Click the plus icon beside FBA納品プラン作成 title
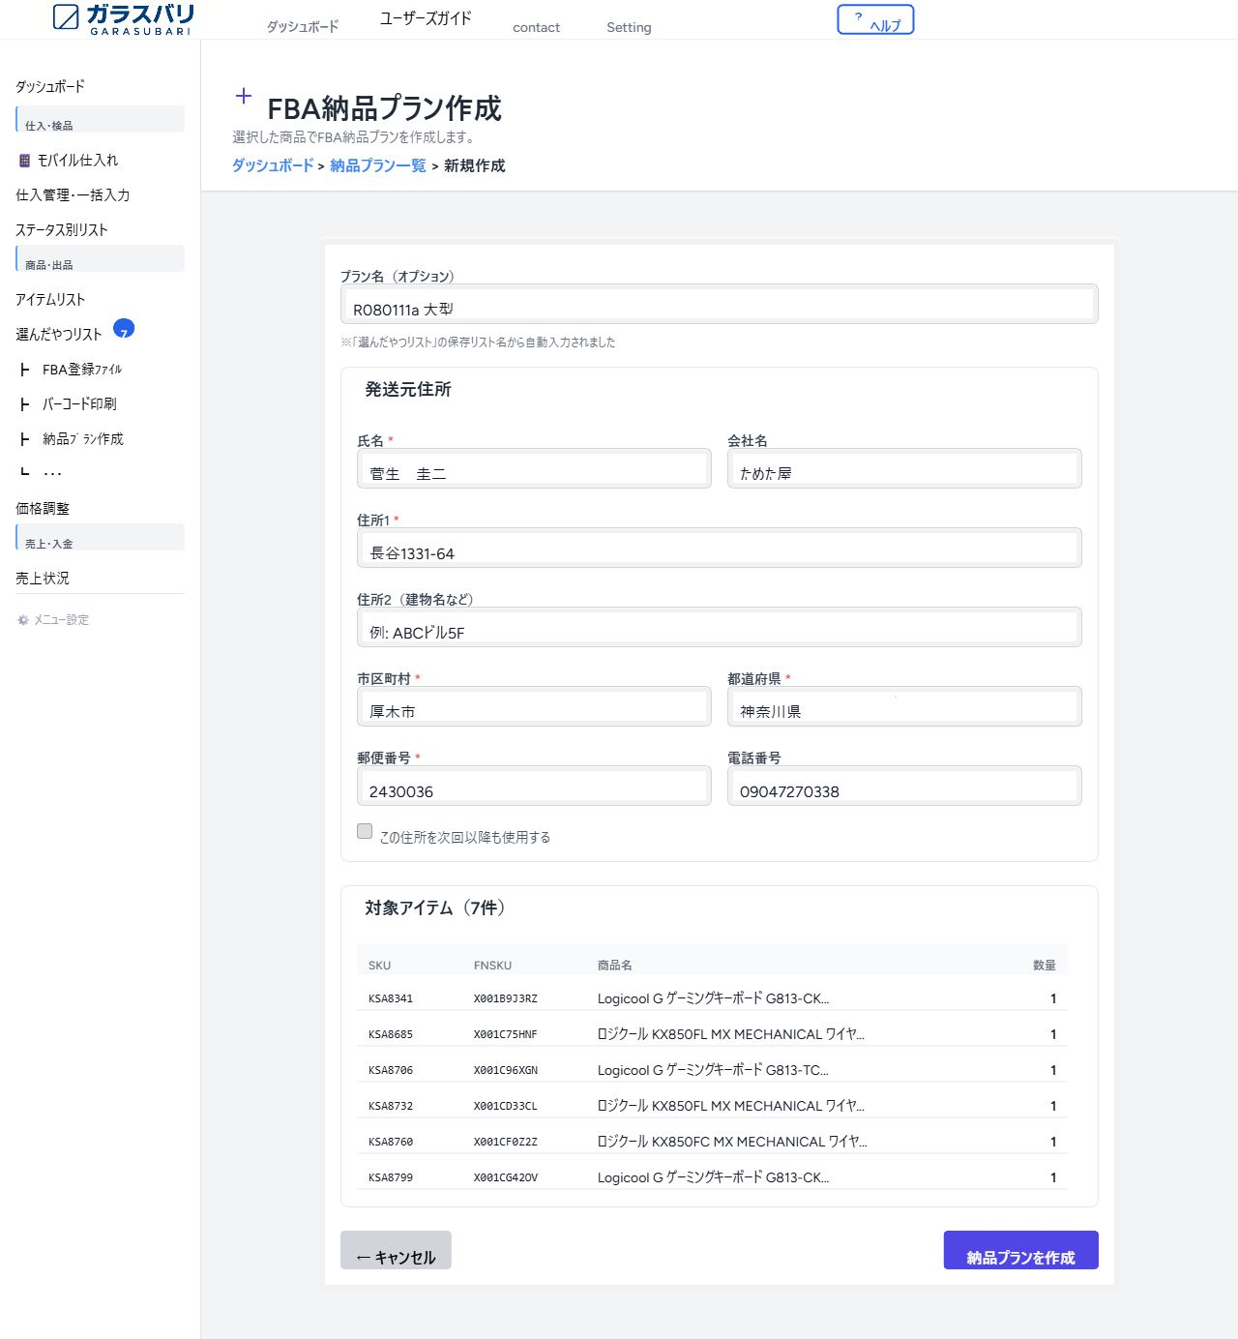This screenshot has height=1339, width=1238. click(x=244, y=96)
